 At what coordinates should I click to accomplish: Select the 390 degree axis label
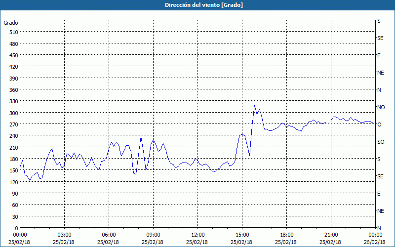pos(14,79)
